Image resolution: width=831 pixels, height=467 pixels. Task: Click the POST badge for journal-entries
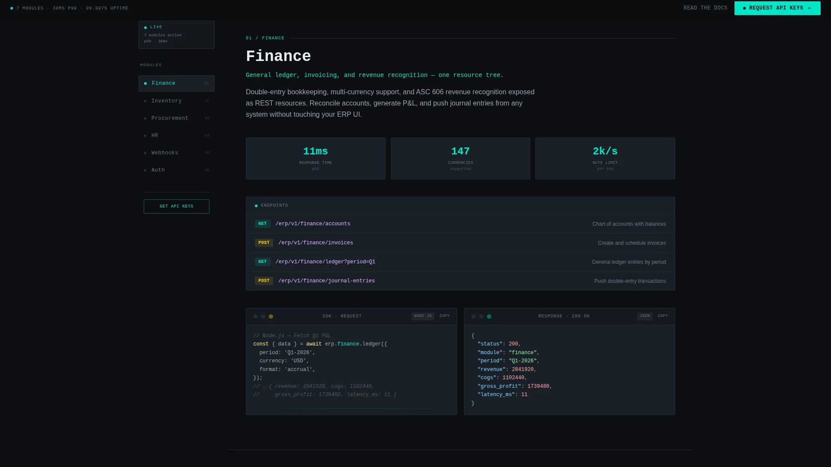[x=264, y=281]
